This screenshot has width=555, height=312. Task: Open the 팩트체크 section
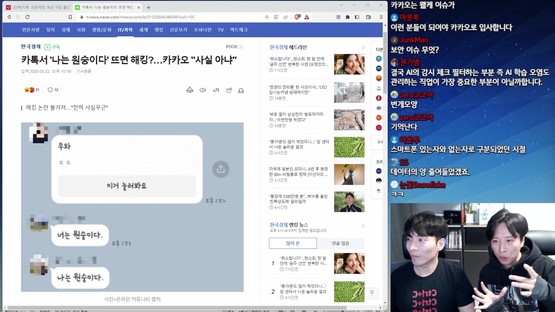pos(239,30)
